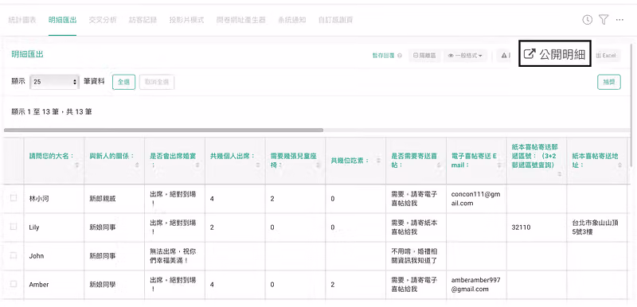Click the email concon111@gmail.com cell

pos(475,199)
